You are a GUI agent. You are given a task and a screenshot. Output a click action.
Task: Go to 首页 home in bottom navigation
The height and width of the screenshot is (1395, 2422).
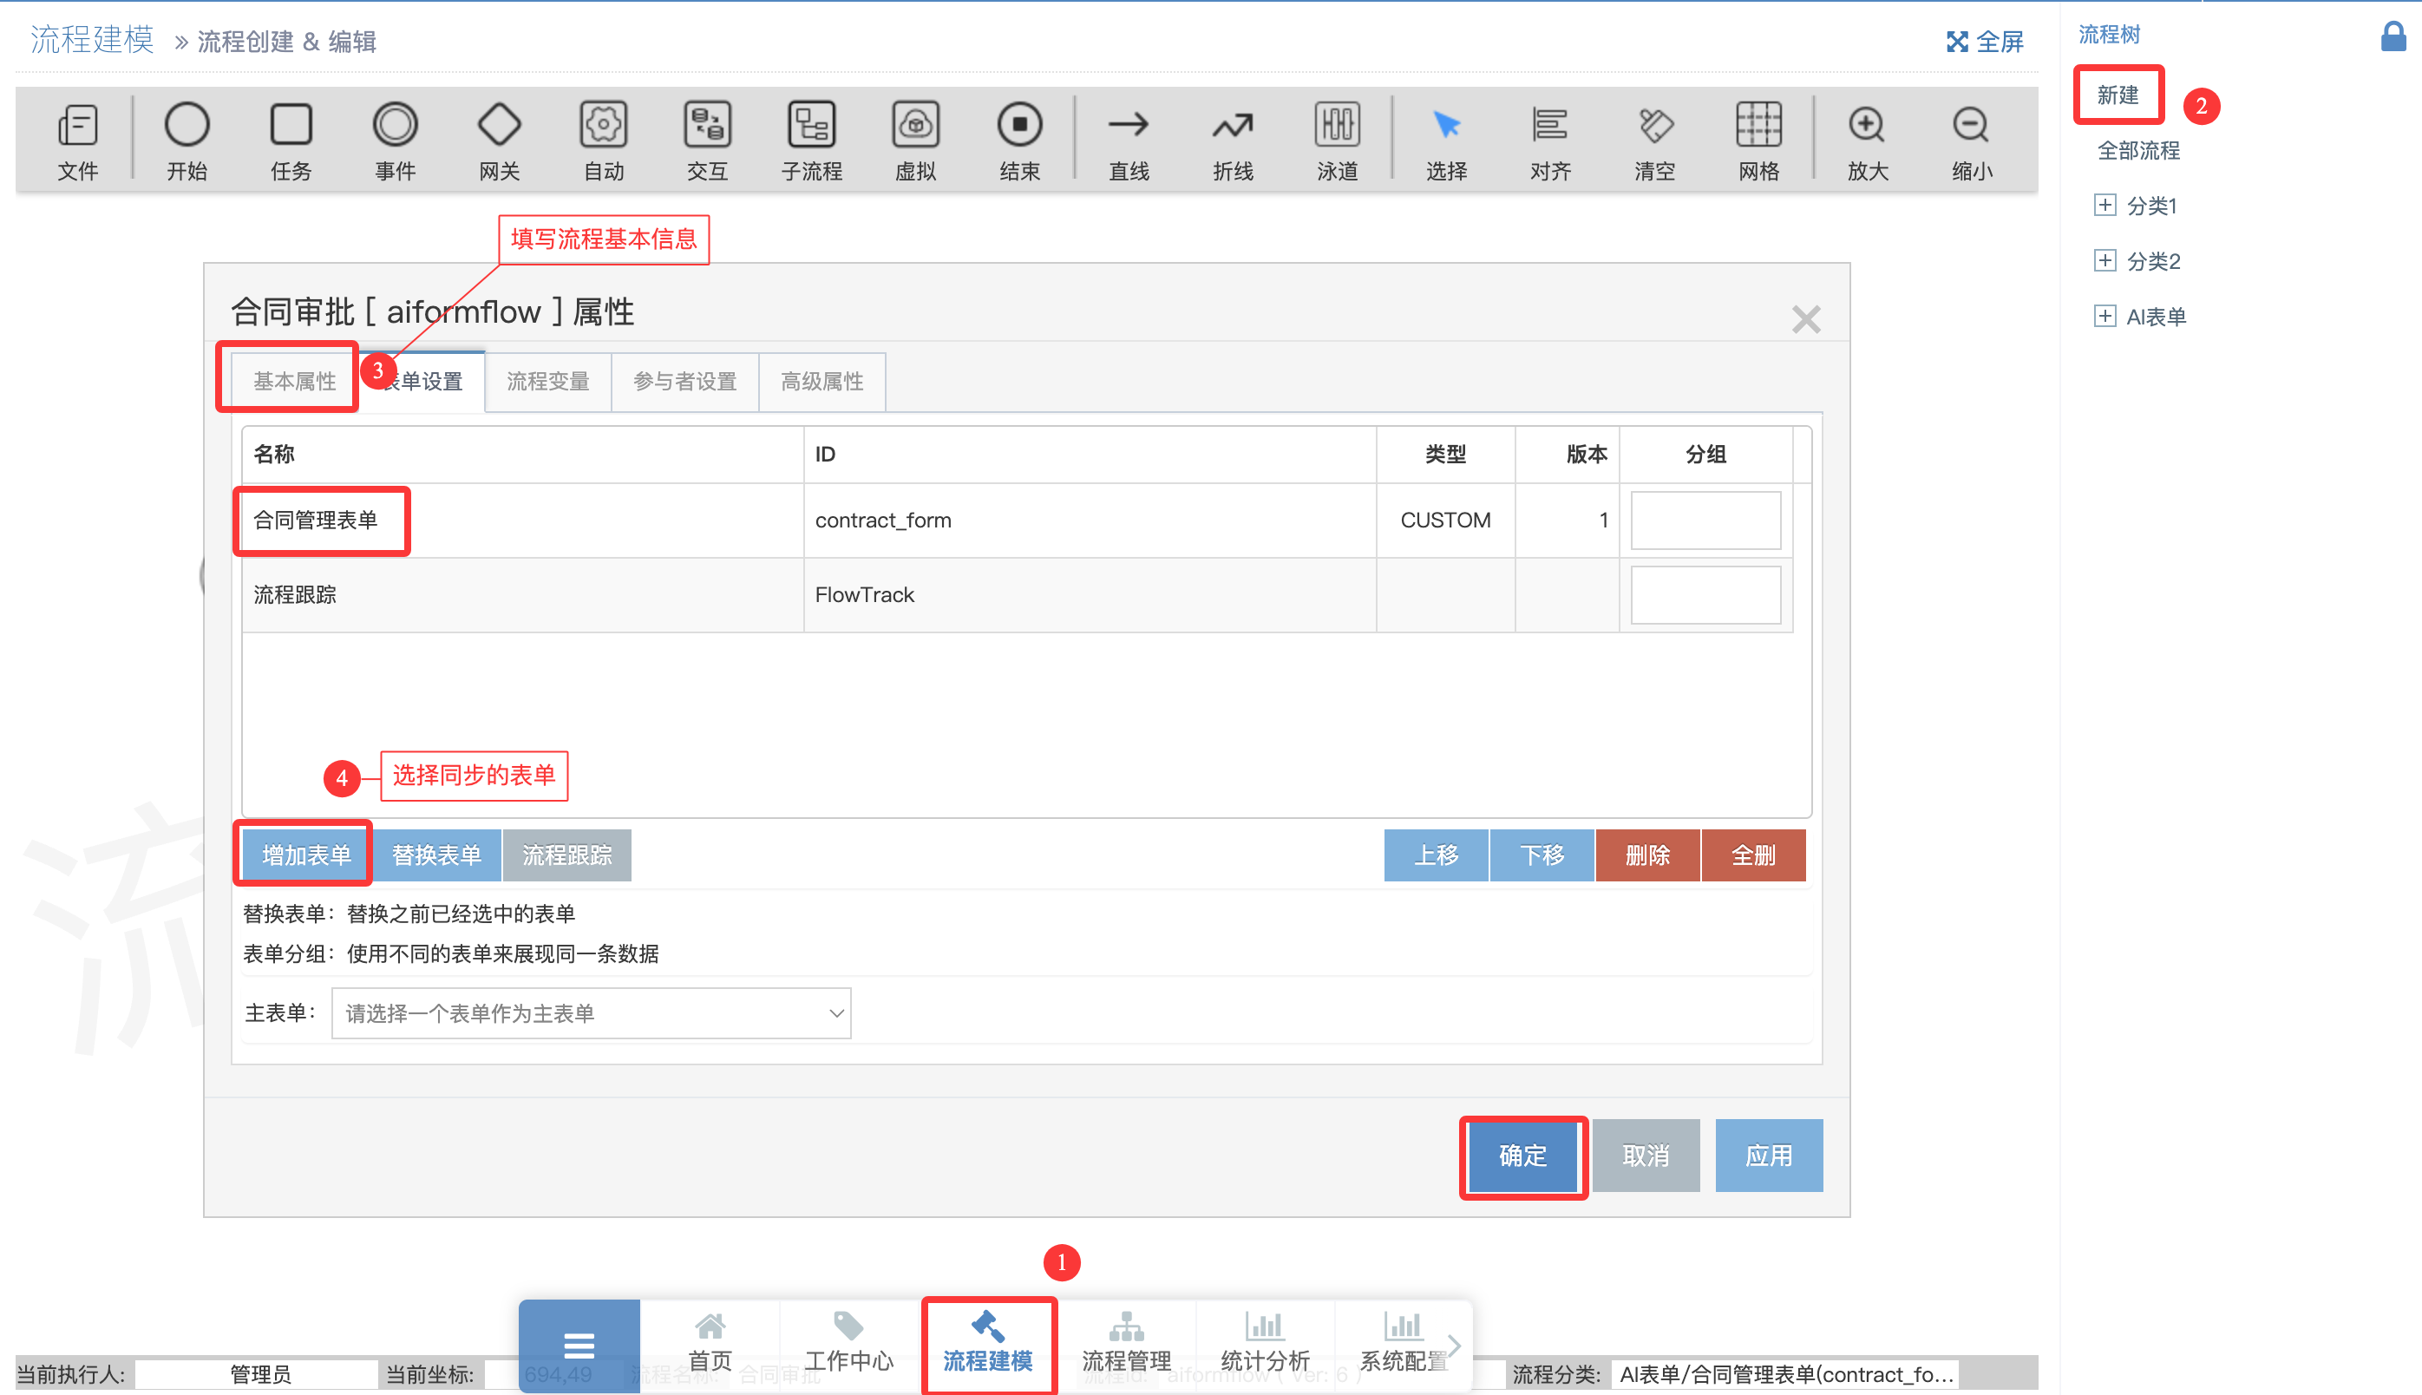710,1342
